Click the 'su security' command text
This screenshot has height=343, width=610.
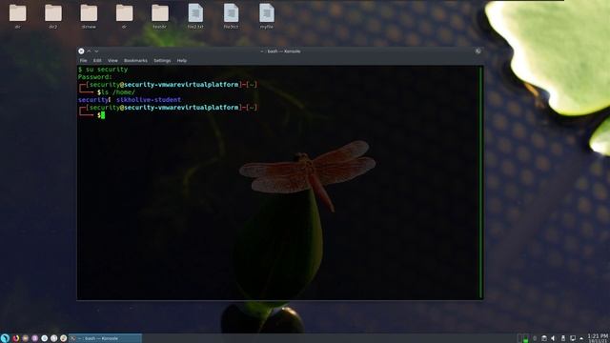pos(107,70)
